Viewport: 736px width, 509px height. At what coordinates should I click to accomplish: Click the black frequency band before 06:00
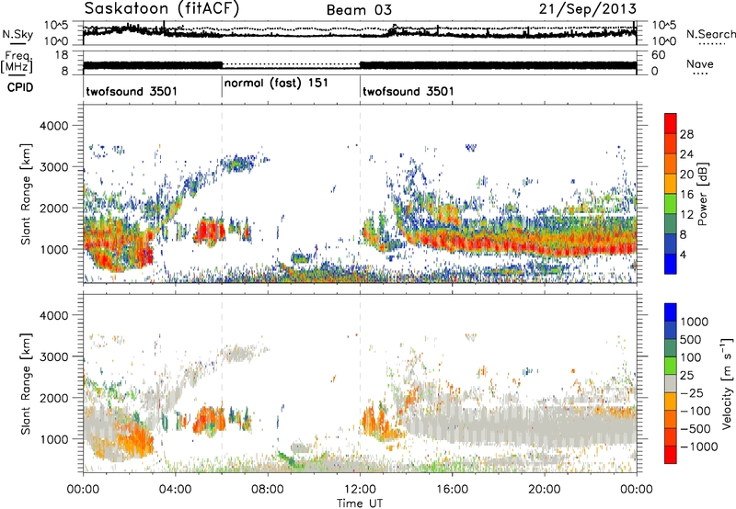(153, 65)
